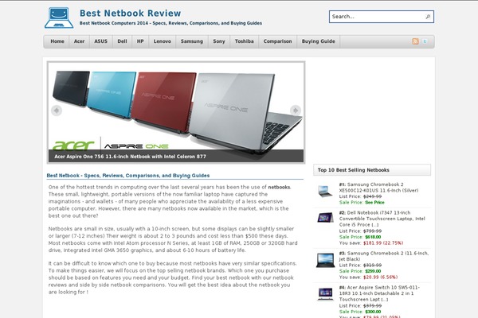Screen dimensions: 478x318
Task: Click the $300.00 sale price
Action: pos(373,312)
